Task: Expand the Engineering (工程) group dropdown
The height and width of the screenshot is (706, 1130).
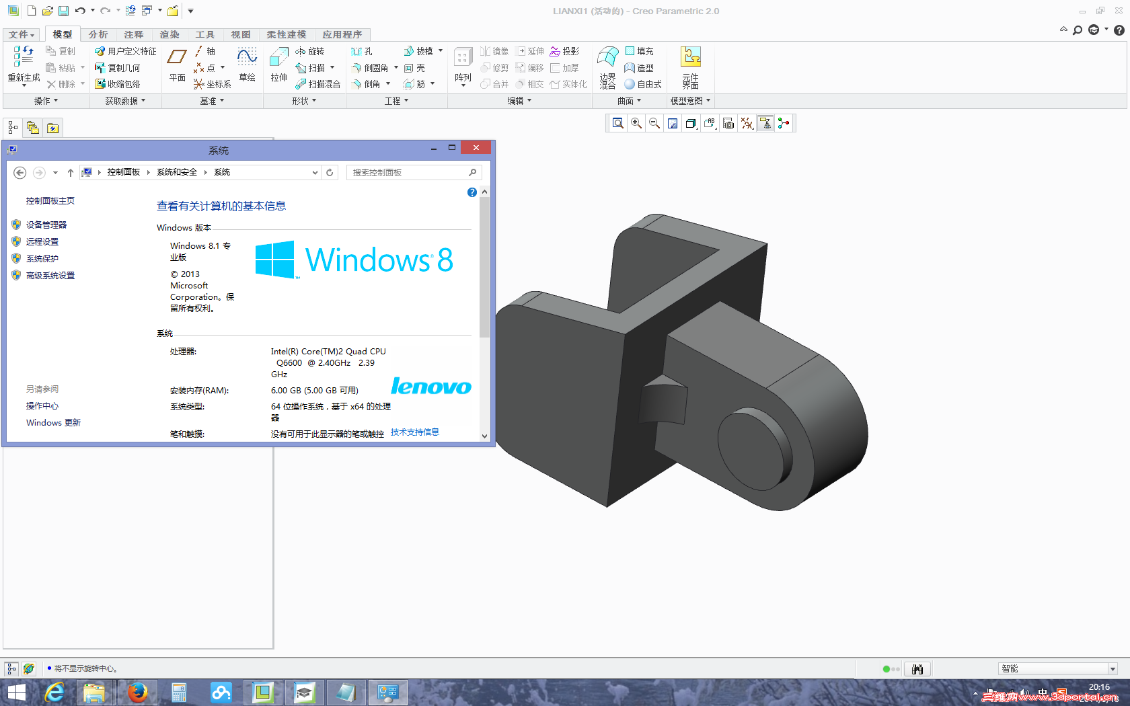Action: click(x=396, y=101)
